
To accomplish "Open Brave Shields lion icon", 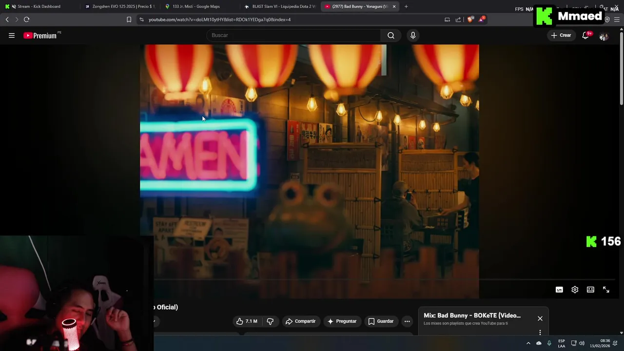I will click(x=470, y=19).
